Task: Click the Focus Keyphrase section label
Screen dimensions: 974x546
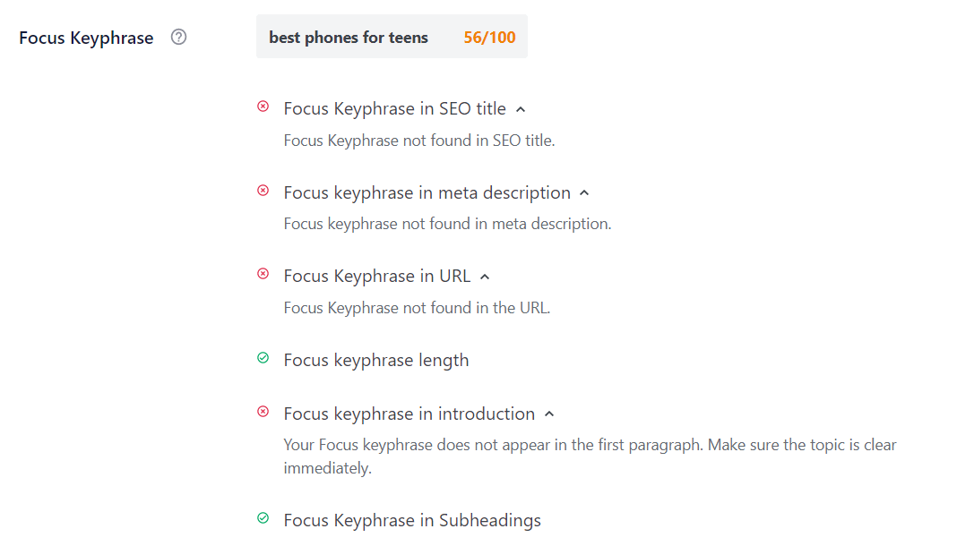Action: coord(86,38)
